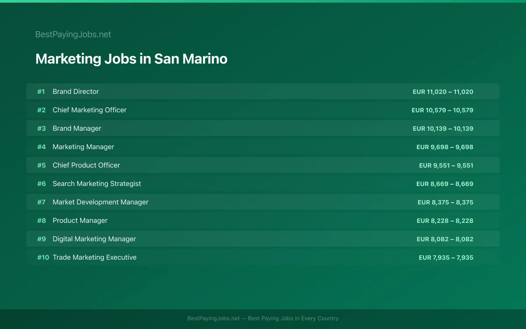Click salary EUR 9,551 – 9,551
This screenshot has width=526, height=329.
tap(446, 165)
